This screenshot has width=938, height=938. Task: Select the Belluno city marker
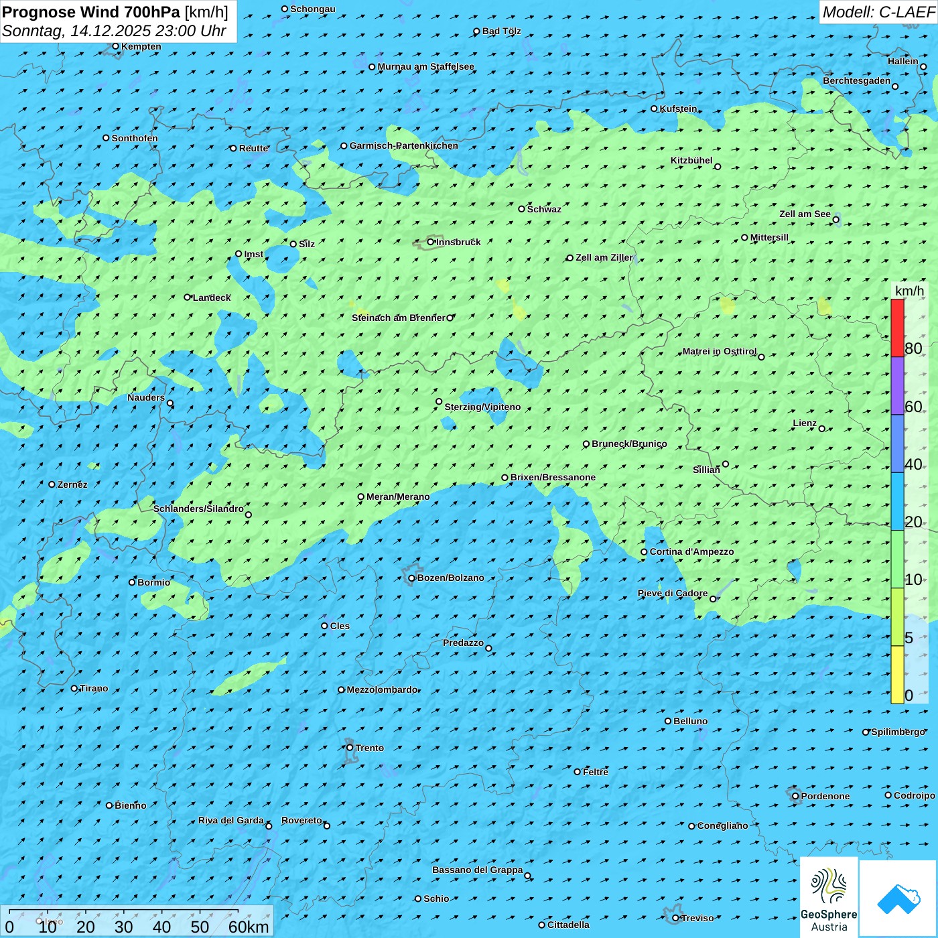pyautogui.click(x=668, y=721)
